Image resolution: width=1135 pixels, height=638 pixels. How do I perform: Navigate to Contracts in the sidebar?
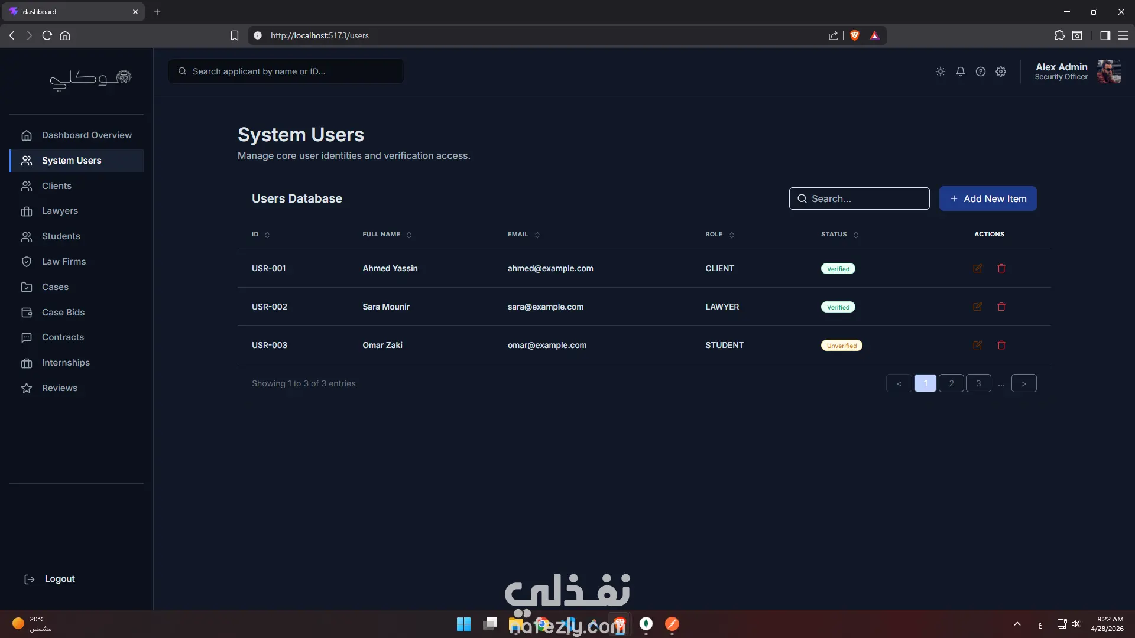[77, 337]
